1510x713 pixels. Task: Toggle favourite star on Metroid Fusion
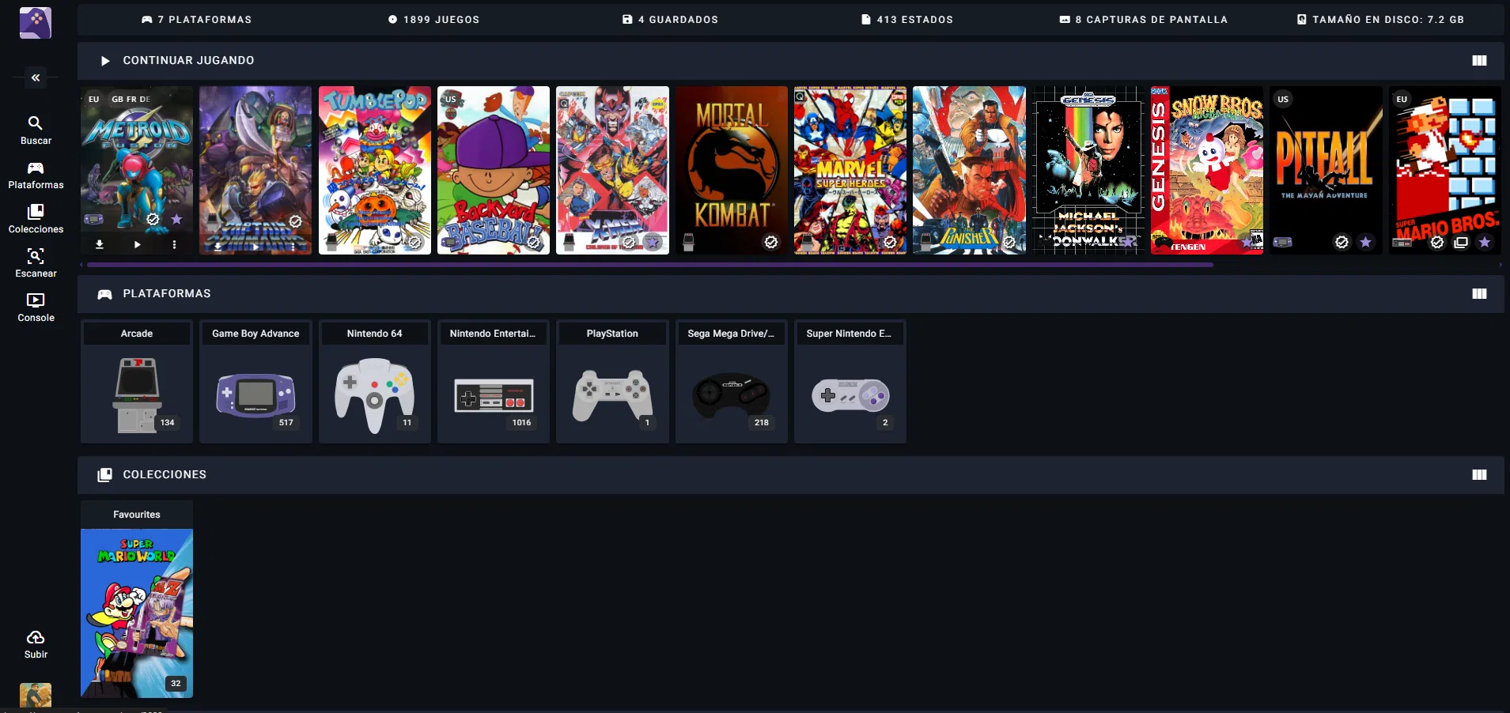(176, 220)
